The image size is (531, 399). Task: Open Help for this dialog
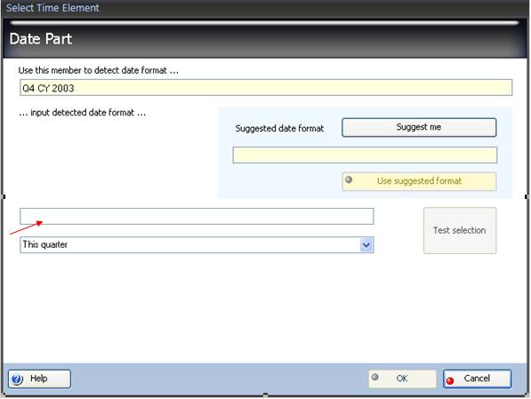point(39,379)
